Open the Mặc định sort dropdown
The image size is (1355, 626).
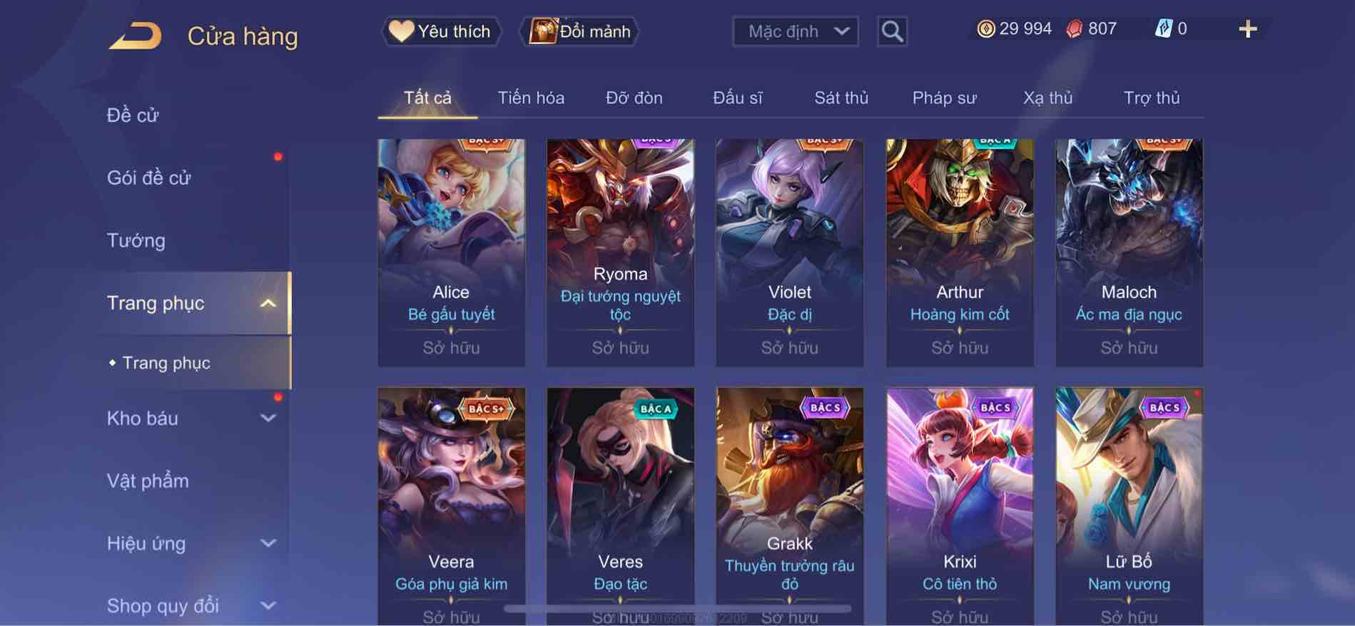click(796, 31)
